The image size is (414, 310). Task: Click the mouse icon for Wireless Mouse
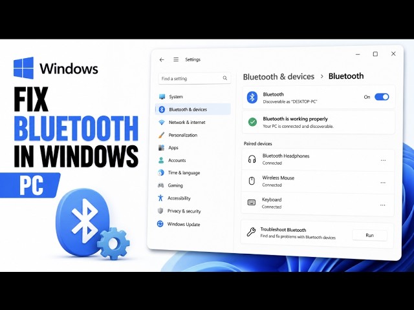tap(252, 181)
